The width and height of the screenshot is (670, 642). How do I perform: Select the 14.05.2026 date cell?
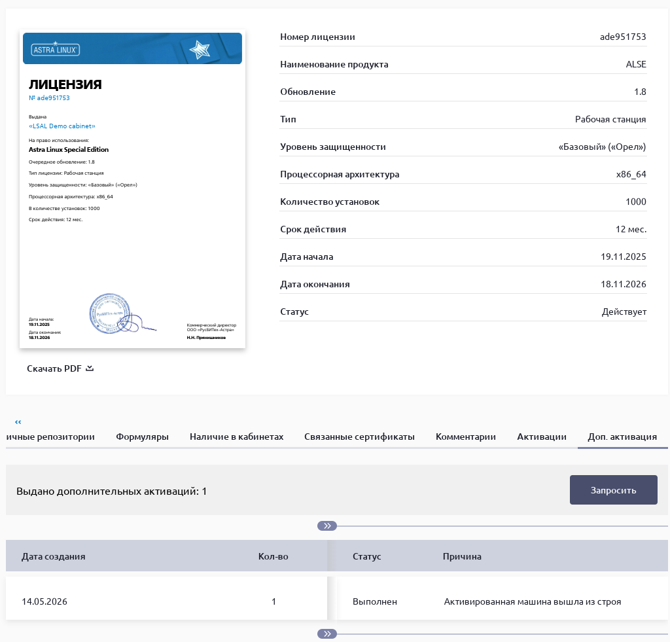tap(44, 601)
